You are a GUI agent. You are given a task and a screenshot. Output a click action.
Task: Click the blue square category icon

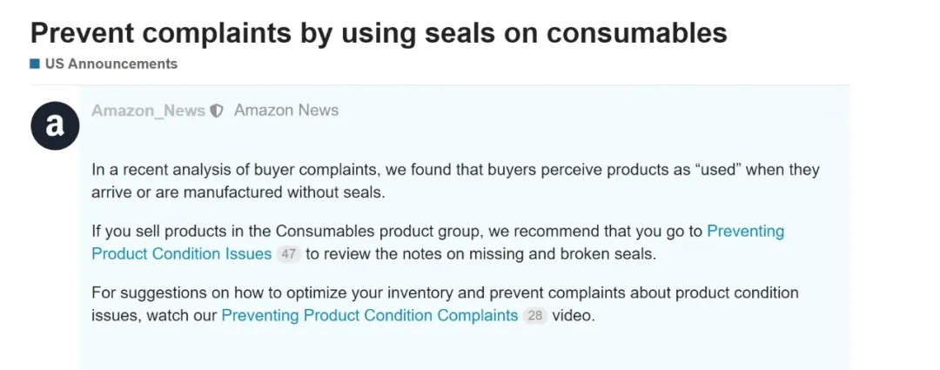[35, 64]
